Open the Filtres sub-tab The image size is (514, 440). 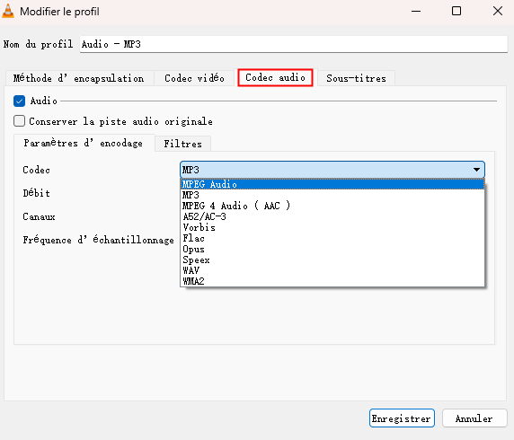183,144
